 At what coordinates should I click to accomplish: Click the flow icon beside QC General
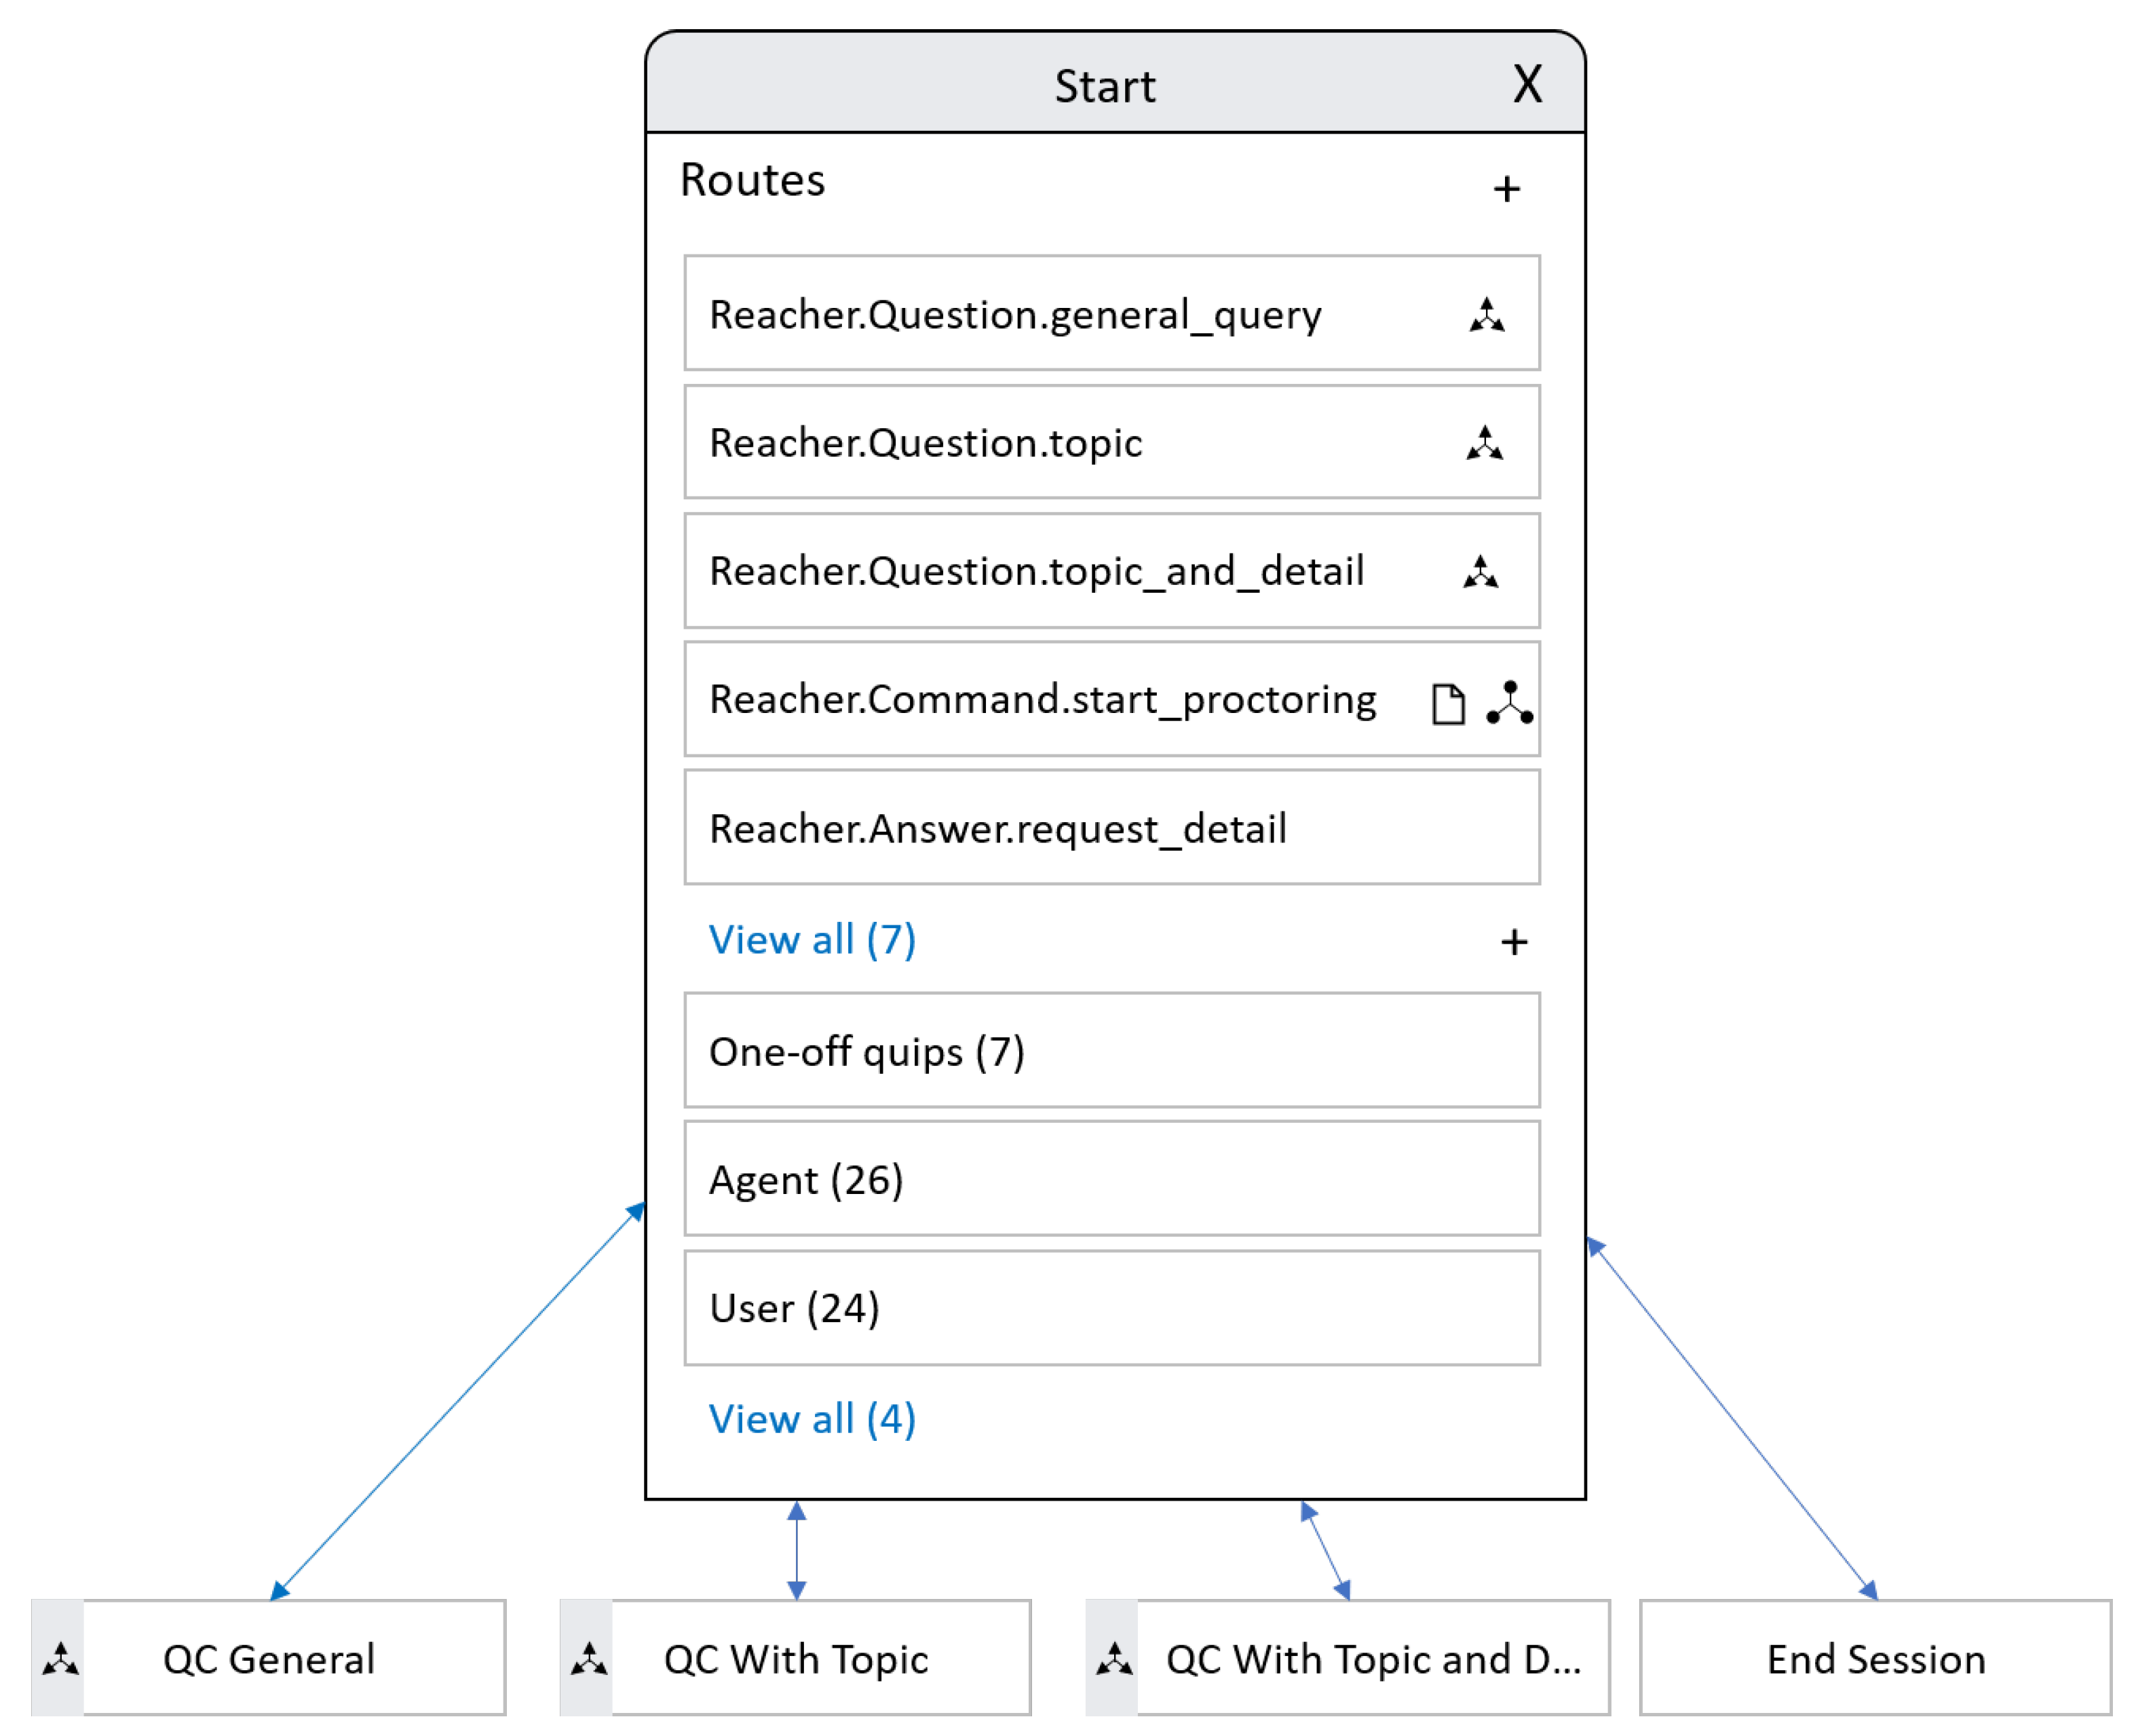60,1658
